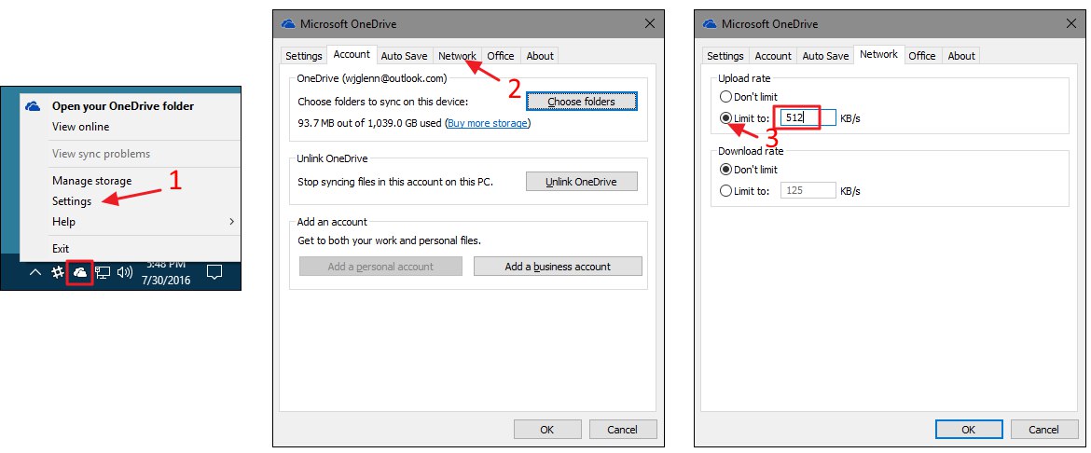This screenshot has width=1091, height=453.
Task: Expand the Help submenu
Action: point(130,222)
